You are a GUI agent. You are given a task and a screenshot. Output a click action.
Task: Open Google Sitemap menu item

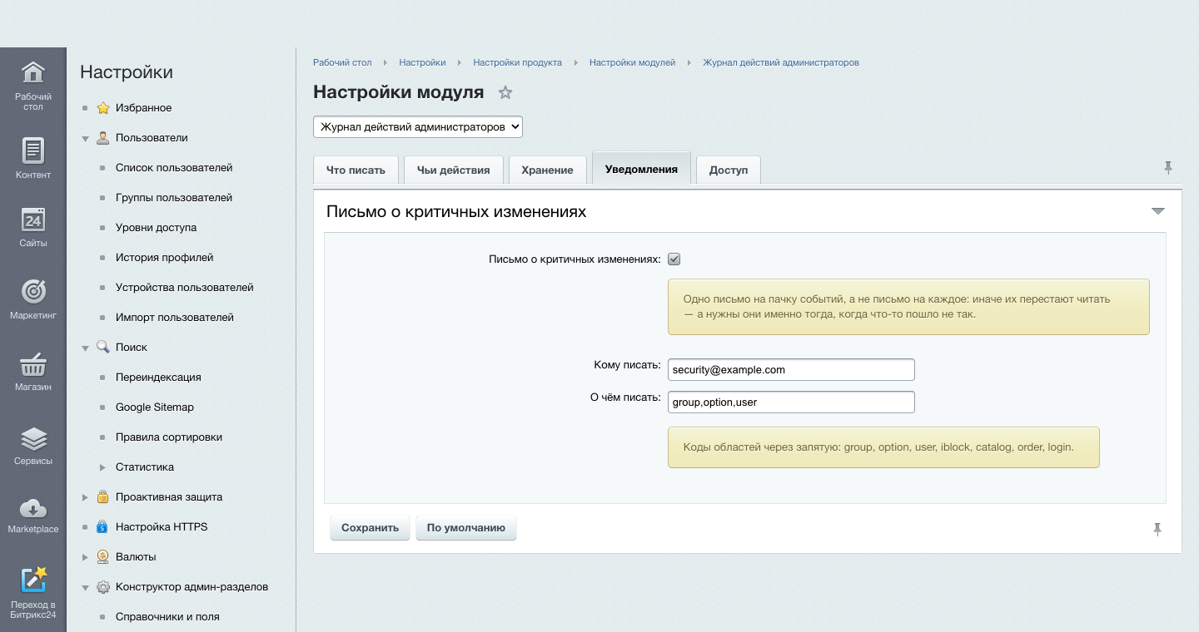155,407
